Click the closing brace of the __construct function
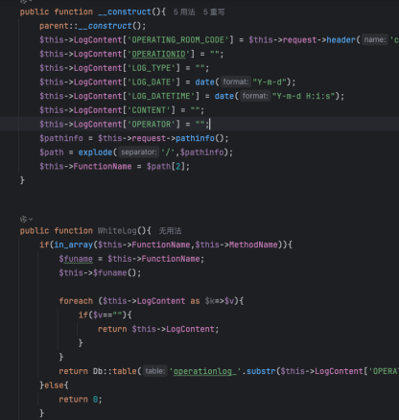 [22, 180]
